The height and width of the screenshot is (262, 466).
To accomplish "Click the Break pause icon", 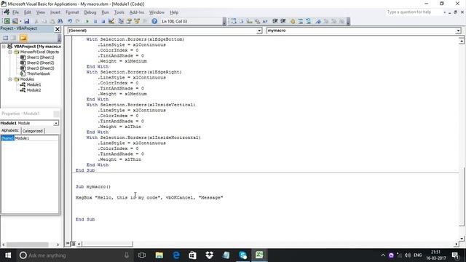I will pos(95,21).
